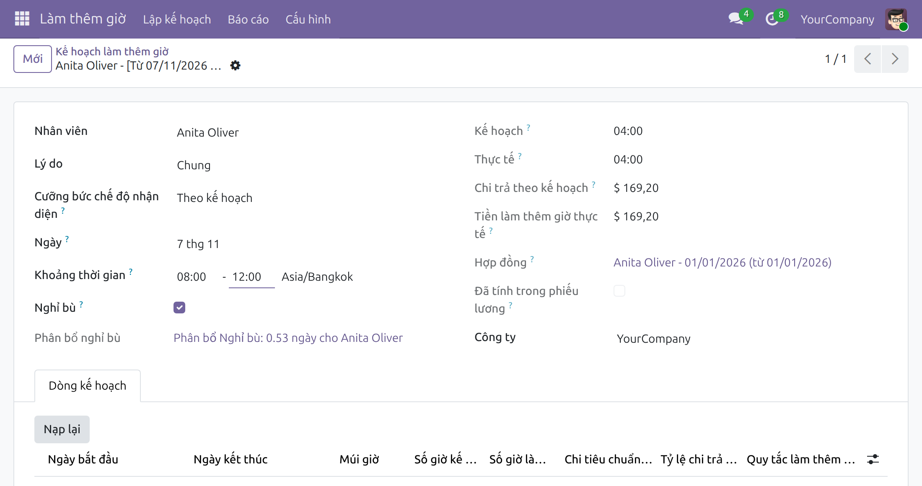Sort by Múi giờ column header
Screen dimensions: 922x486
[x=359, y=459]
